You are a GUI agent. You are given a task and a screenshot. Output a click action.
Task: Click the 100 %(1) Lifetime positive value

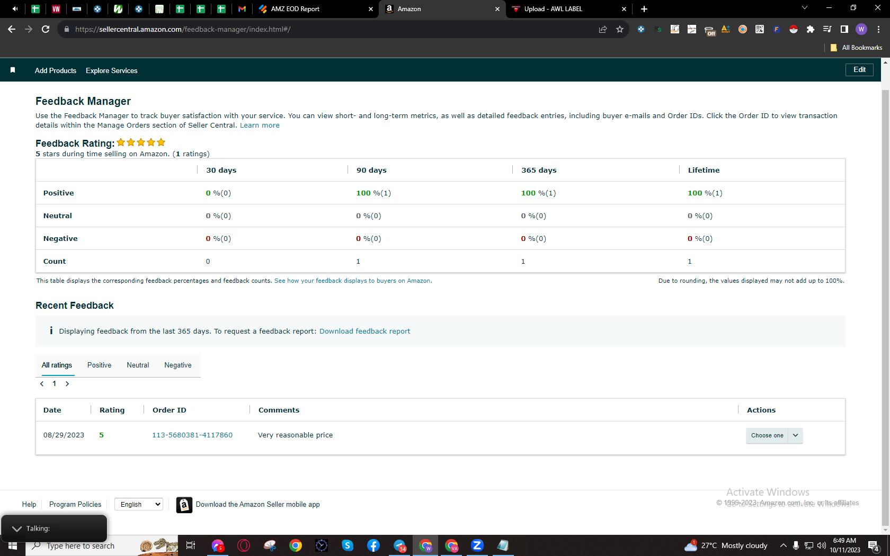coord(705,193)
